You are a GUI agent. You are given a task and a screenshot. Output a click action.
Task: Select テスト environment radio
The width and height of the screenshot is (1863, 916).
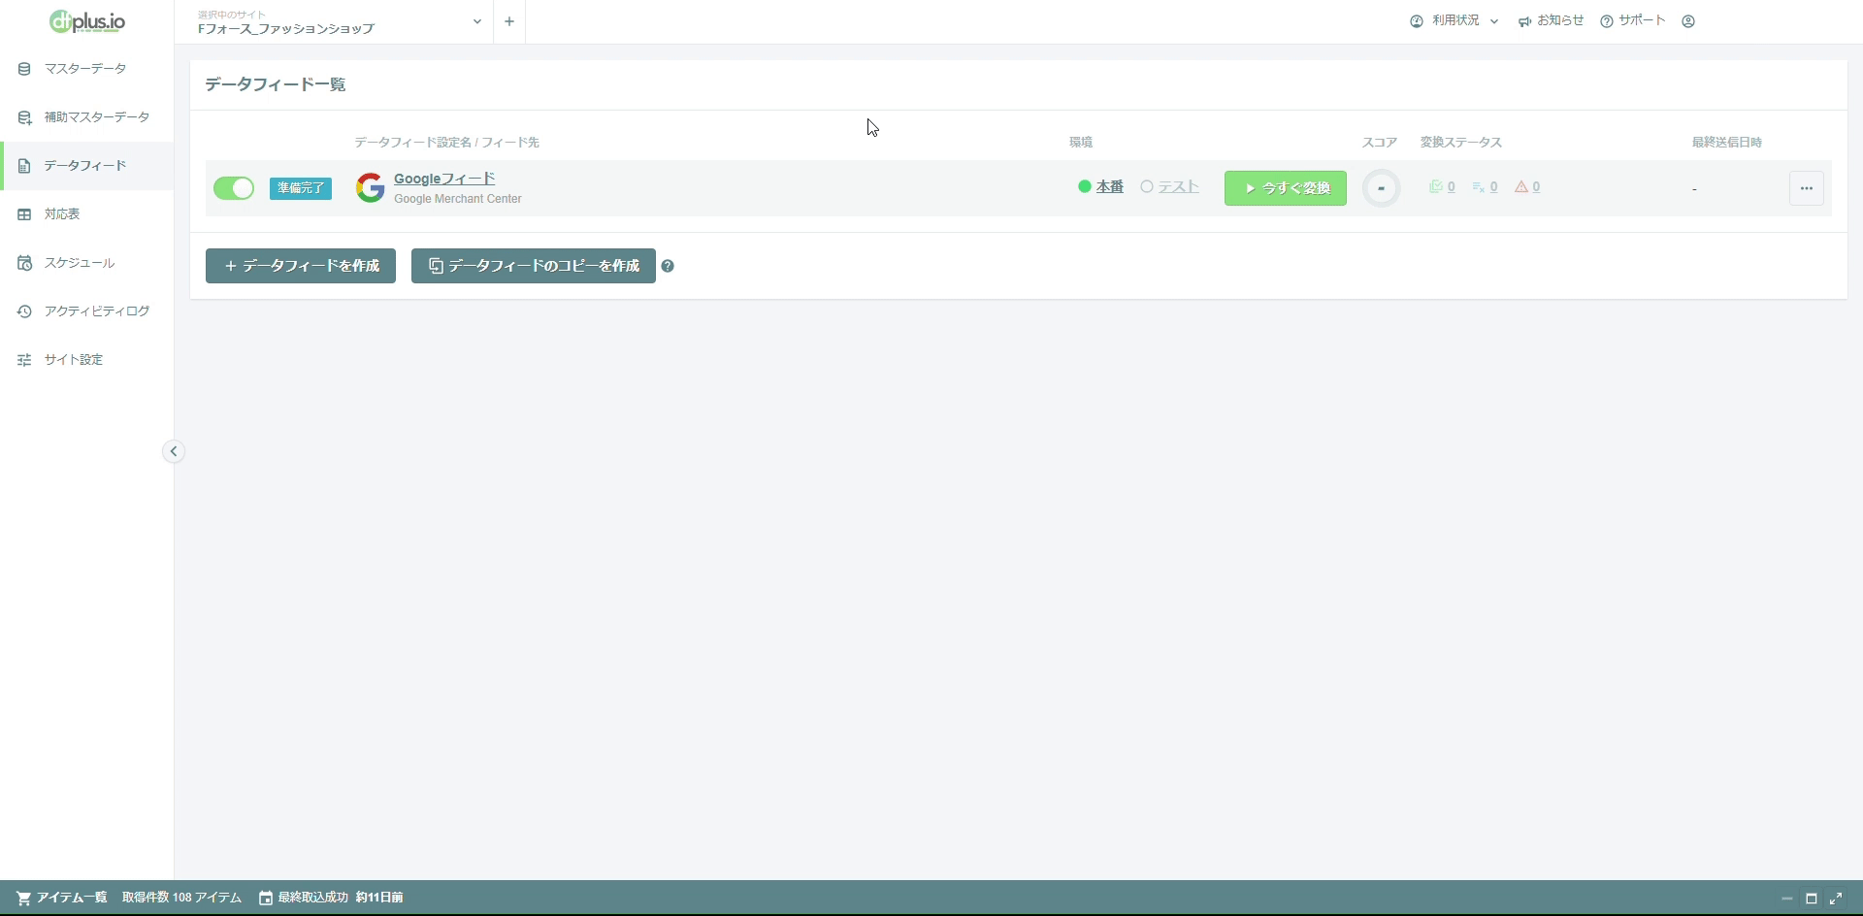tap(1169, 187)
